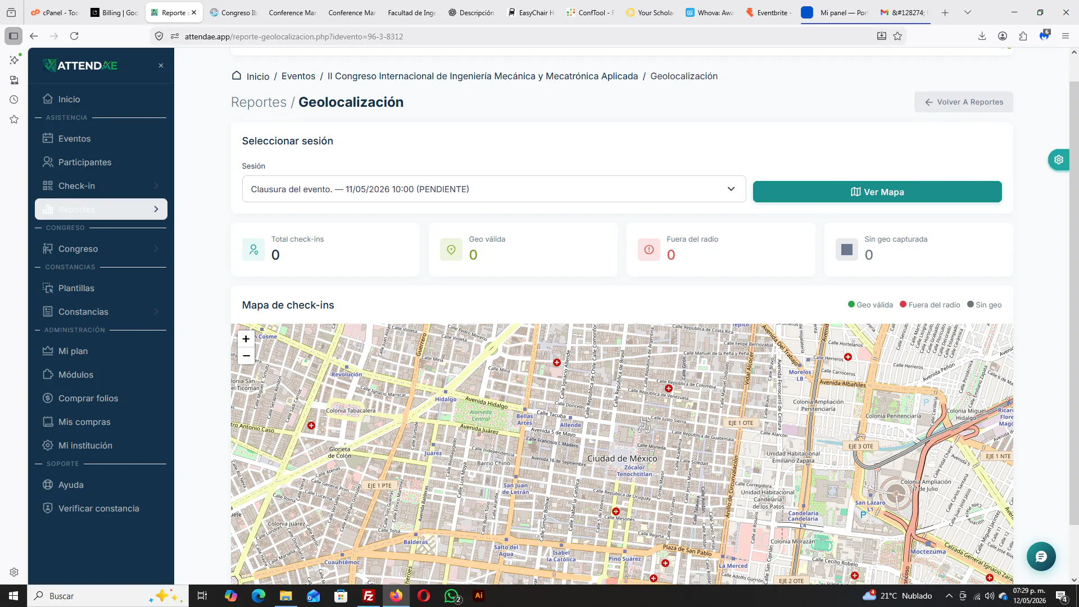Click the page vertical scrollbar
This screenshot has height=607, width=1079.
point(1074,303)
